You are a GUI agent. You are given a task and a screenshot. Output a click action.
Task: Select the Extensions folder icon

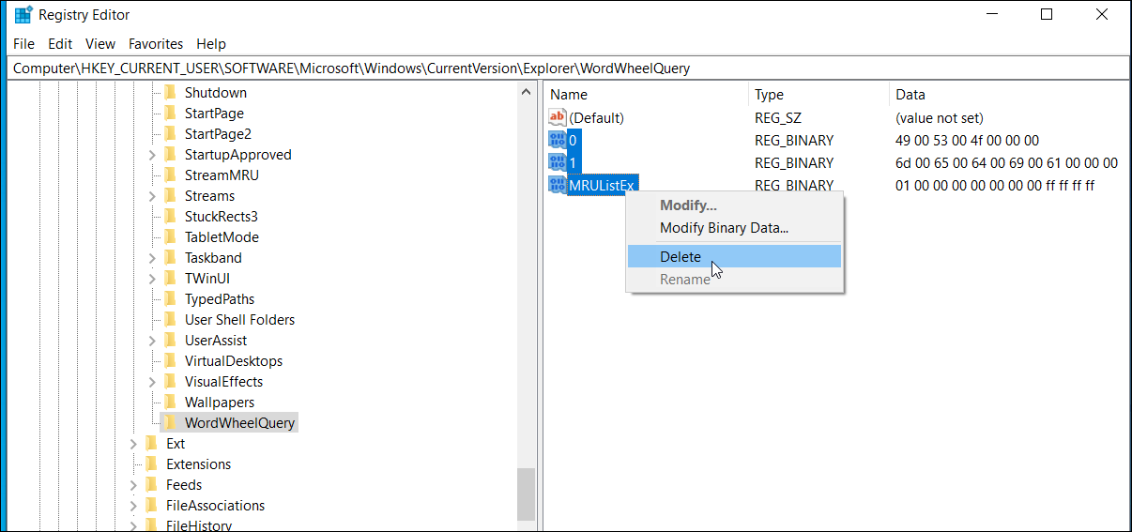pyautogui.click(x=151, y=464)
